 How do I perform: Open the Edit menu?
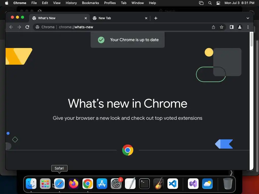click(x=45, y=3)
